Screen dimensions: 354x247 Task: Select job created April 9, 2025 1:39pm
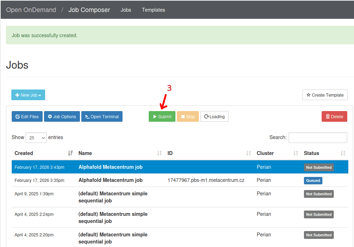pos(180,197)
